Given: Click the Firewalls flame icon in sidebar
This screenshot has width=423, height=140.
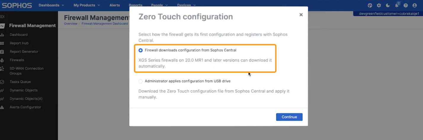Looking at the screenshot, I should (2, 60).
